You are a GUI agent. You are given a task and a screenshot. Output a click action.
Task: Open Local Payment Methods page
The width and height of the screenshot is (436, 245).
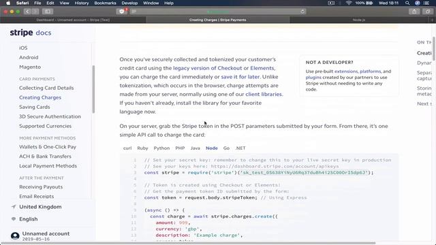[48, 166]
